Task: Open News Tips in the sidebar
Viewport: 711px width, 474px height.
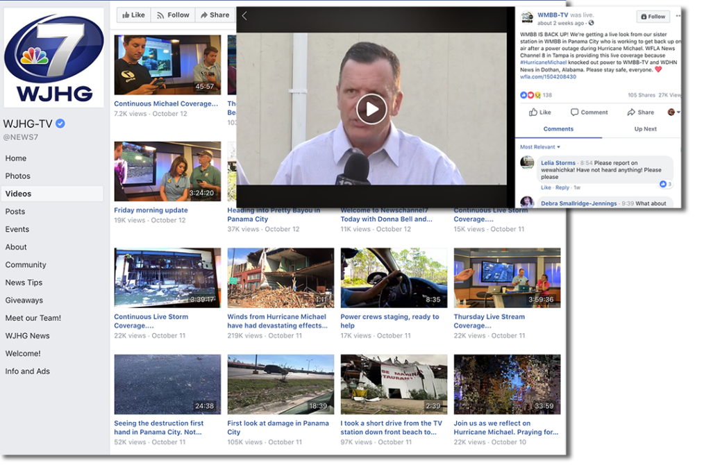Action: [x=24, y=282]
